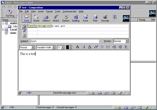Select the news tree item
The image size is (157, 110).
point(13,33)
